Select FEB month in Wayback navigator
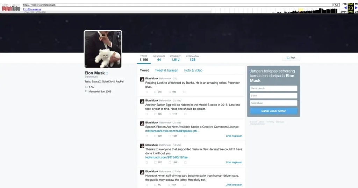Screen dimensions: 358x188 tap(344, 4)
